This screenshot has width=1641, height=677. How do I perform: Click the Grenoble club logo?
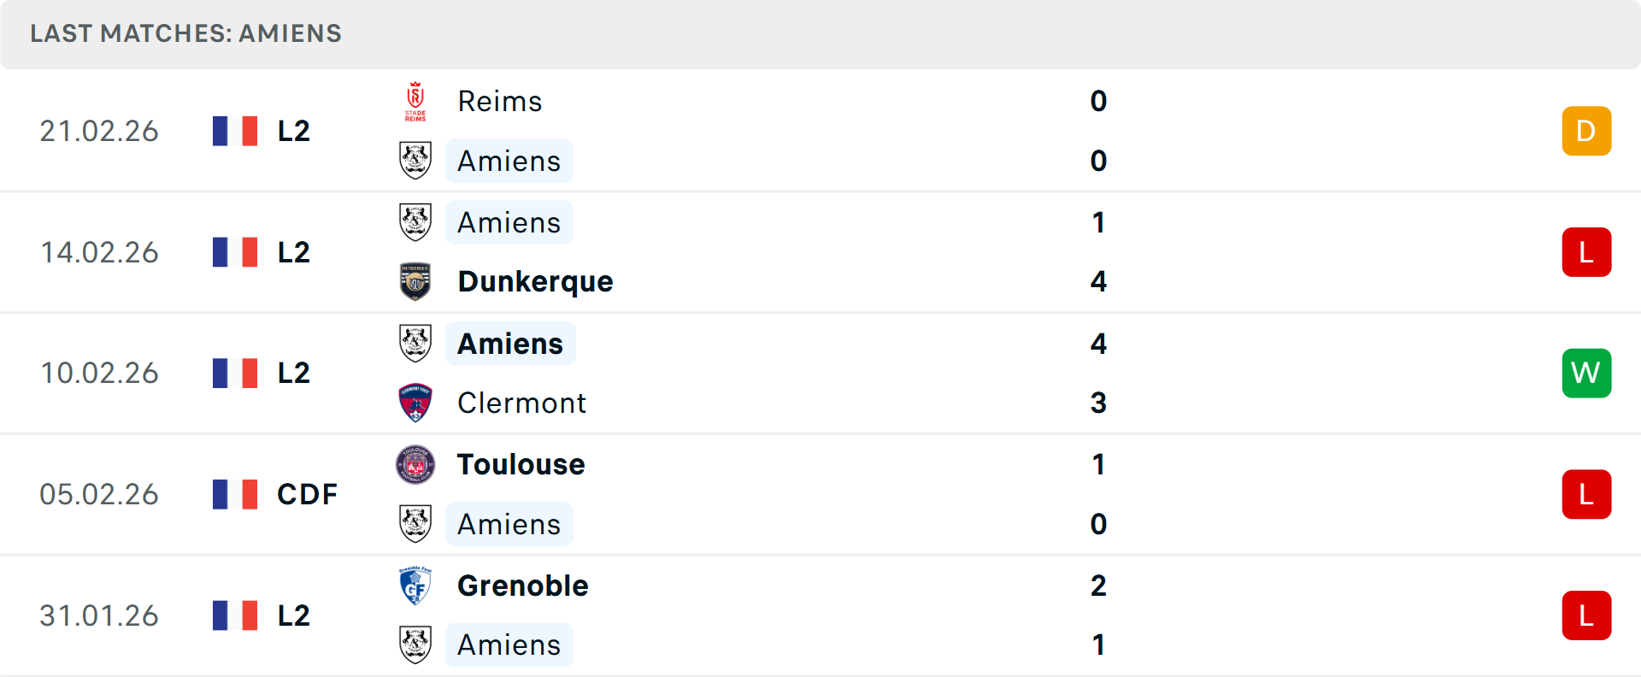(x=415, y=586)
